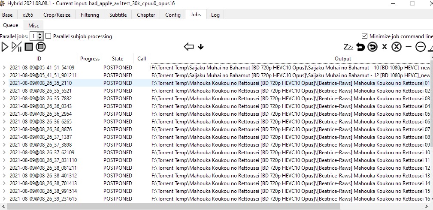Click the play/pause queue icon
This screenshot has width=433, height=210.
pos(17,47)
